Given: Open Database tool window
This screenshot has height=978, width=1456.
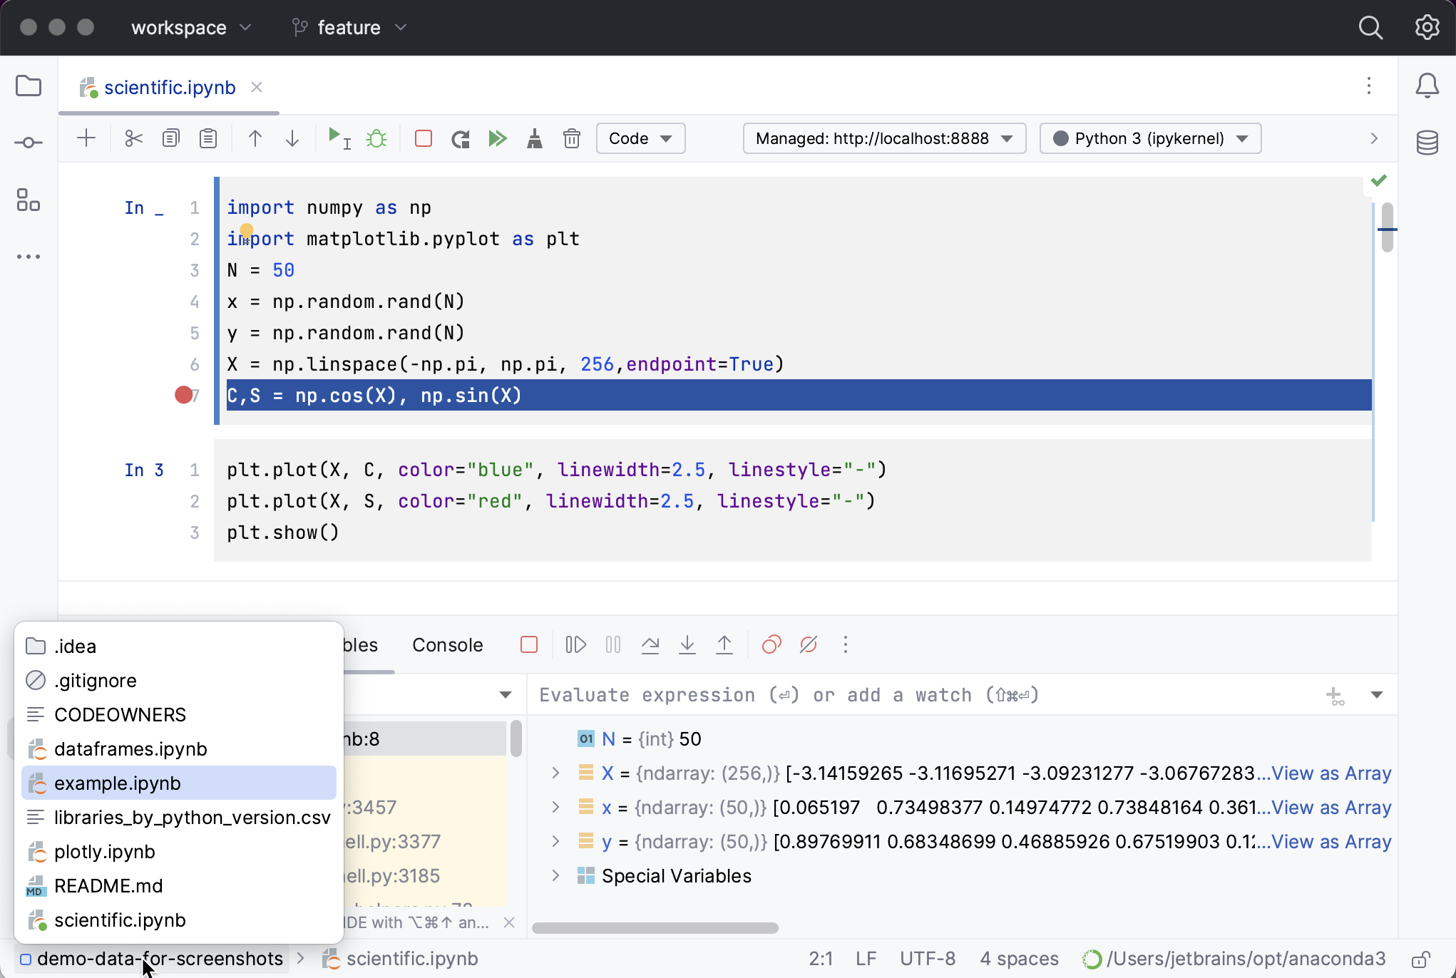Looking at the screenshot, I should pos(1427,143).
